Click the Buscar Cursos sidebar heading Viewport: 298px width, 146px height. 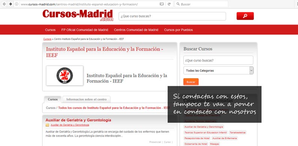(198, 49)
